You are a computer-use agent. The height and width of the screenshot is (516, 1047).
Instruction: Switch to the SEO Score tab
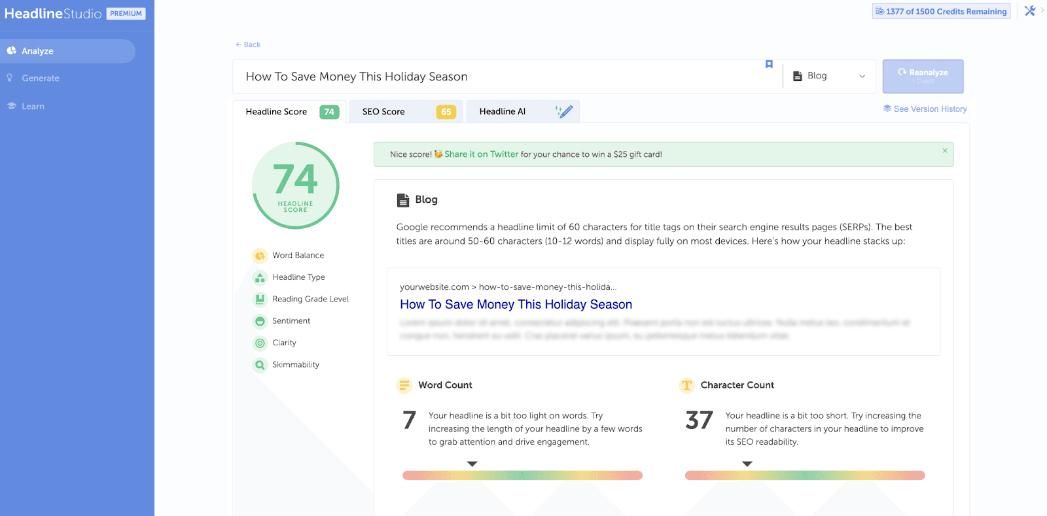tap(406, 112)
